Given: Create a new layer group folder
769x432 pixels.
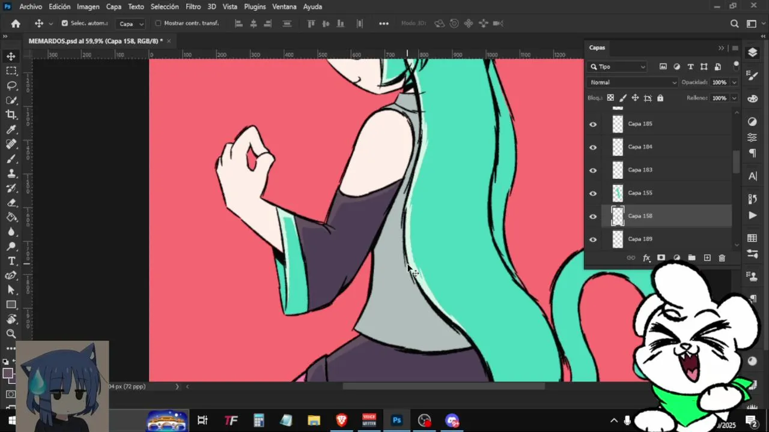Looking at the screenshot, I should tap(691, 258).
